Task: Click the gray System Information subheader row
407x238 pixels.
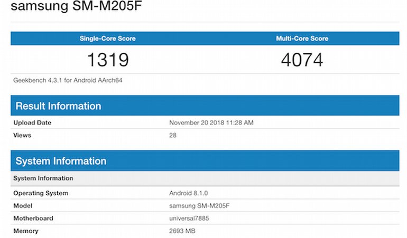Action: (43, 178)
